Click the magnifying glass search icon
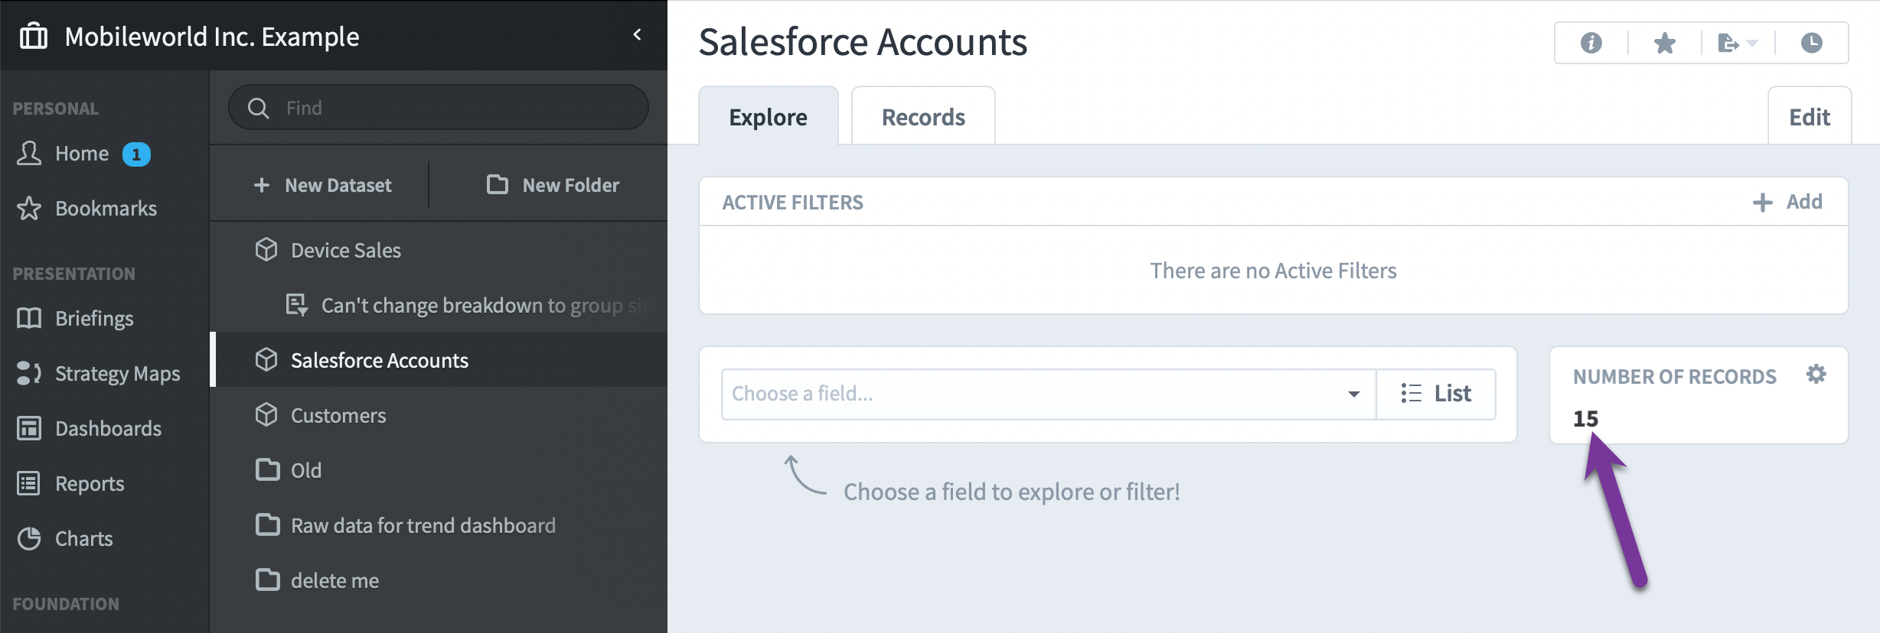 point(258,108)
